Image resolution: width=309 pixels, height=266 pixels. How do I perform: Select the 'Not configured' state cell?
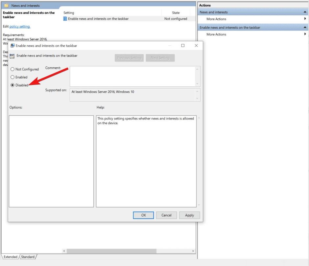tap(176, 19)
